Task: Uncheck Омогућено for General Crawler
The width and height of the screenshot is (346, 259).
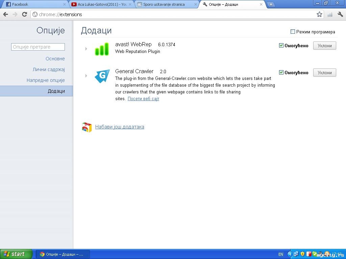Action: click(281, 73)
